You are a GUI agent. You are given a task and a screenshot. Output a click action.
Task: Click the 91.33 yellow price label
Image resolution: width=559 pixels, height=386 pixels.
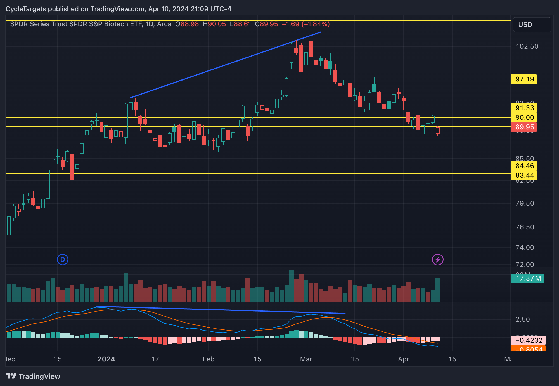(x=524, y=108)
